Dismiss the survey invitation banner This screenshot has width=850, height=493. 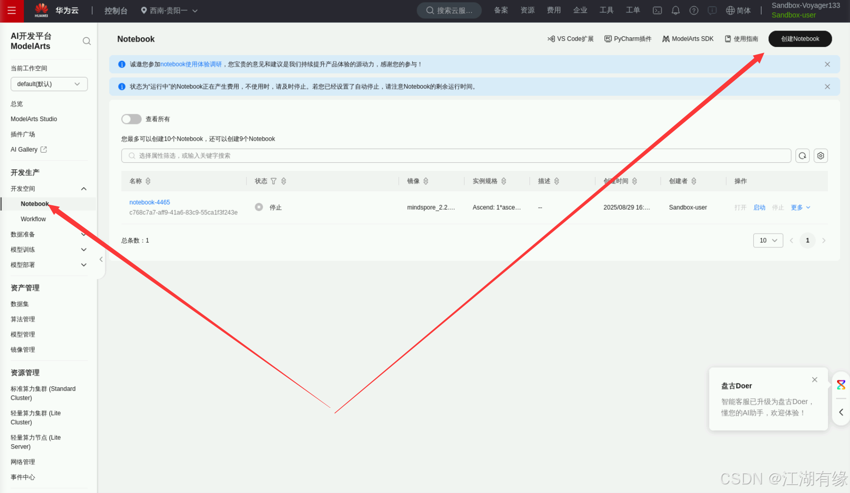click(x=827, y=64)
